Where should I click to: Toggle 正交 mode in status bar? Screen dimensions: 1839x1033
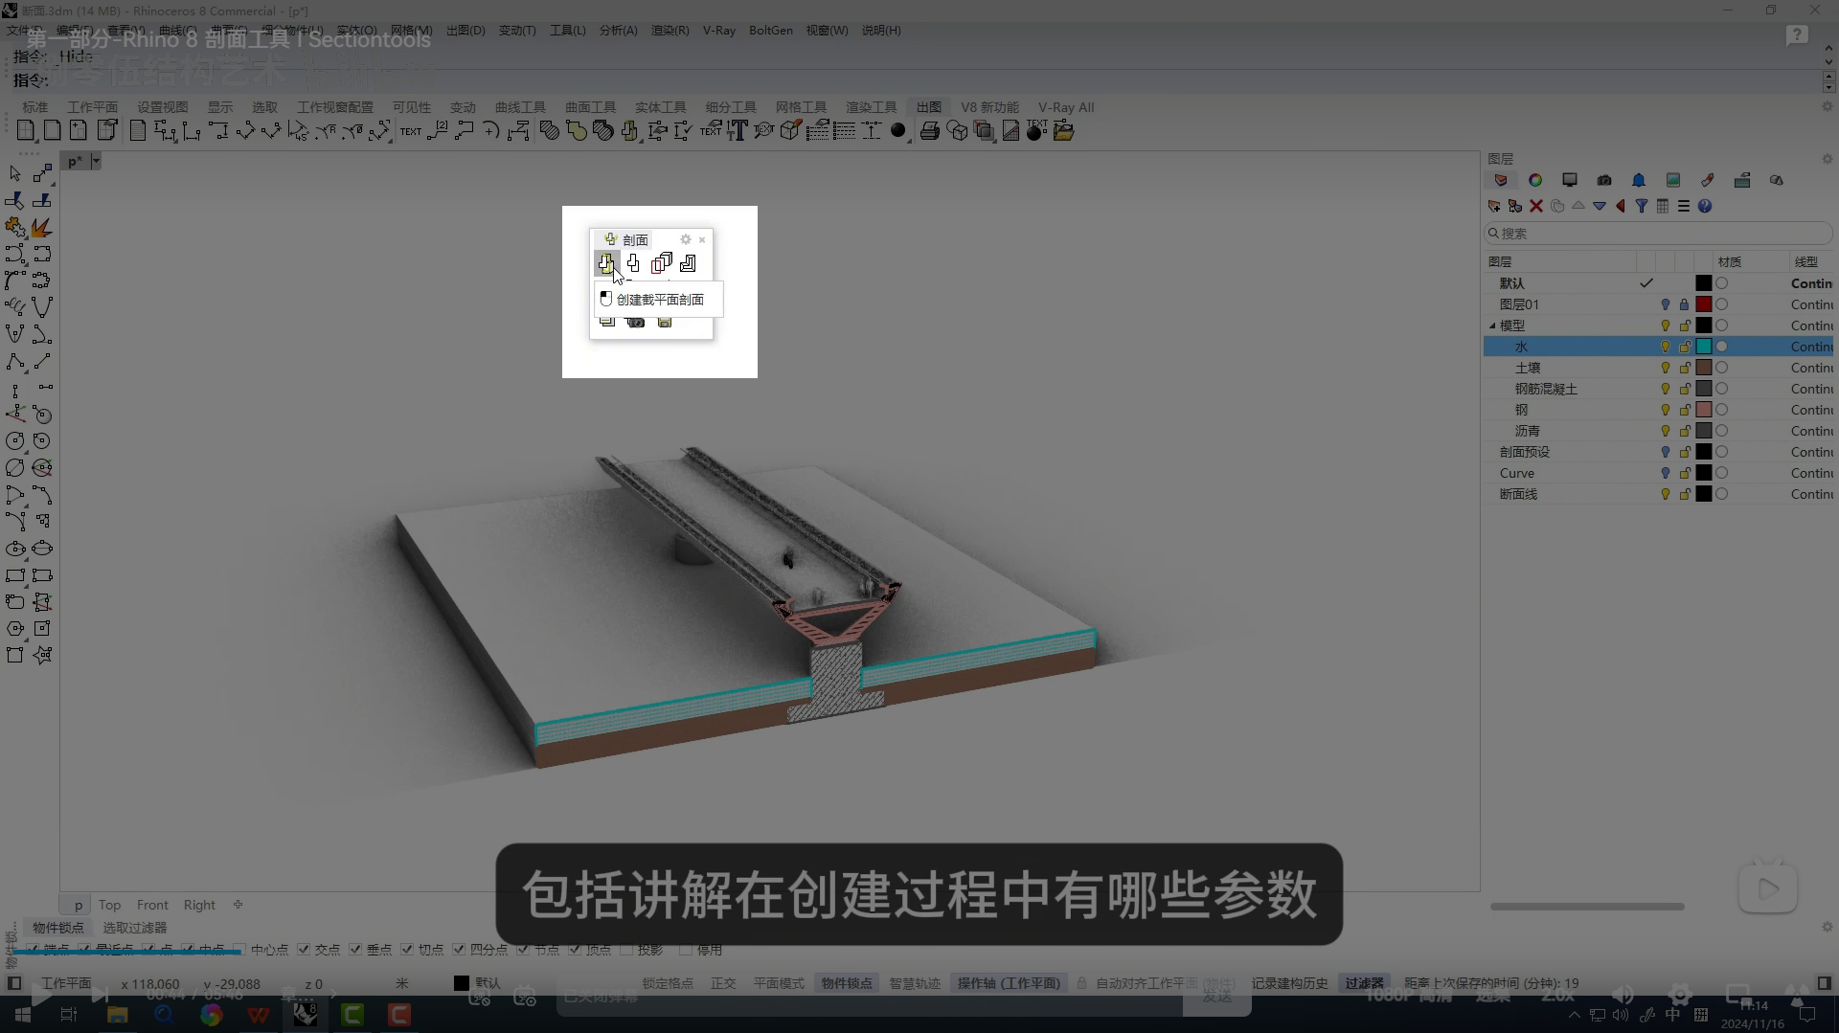point(723,983)
